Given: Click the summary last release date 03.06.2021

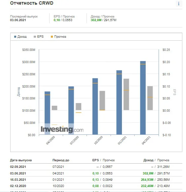Looking at the screenshot, I should pos(18,20).
